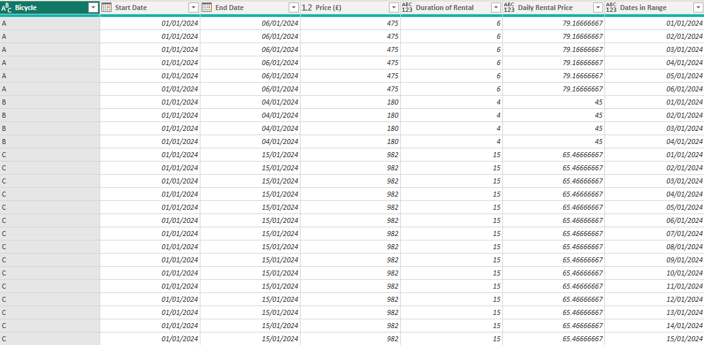Click End Date 04/01/2024 in Bicycle B row dated 02/01/2024
This screenshot has height=345, width=704.
[250, 115]
